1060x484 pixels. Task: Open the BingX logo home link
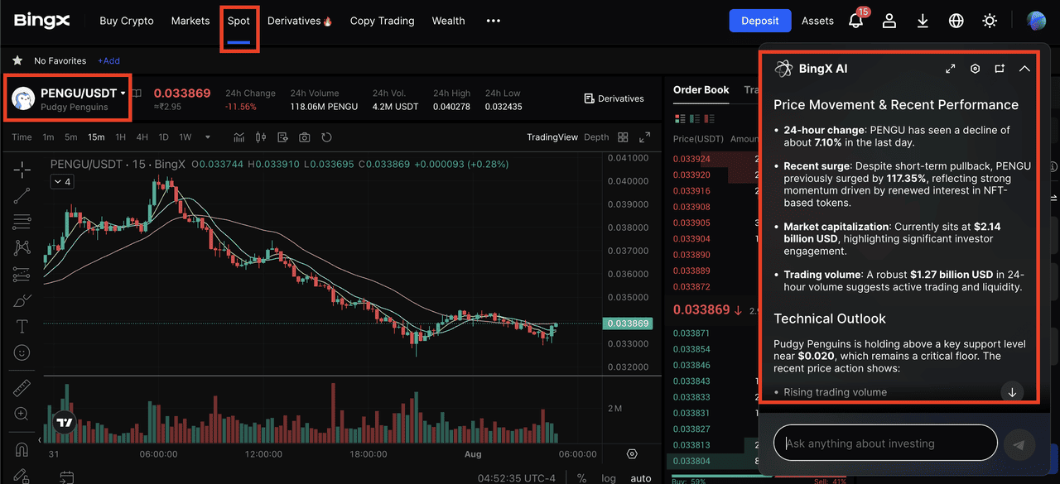point(42,21)
